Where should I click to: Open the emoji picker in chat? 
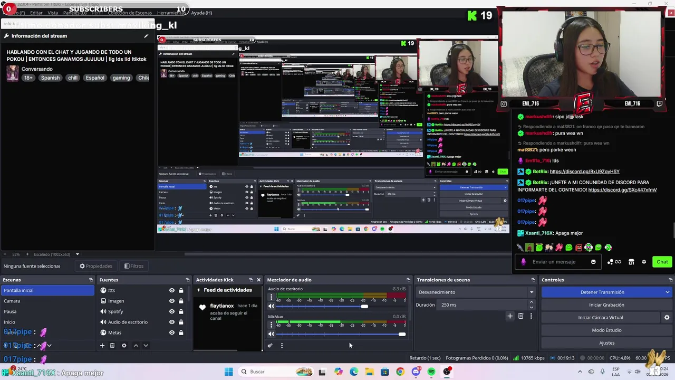[593, 262]
